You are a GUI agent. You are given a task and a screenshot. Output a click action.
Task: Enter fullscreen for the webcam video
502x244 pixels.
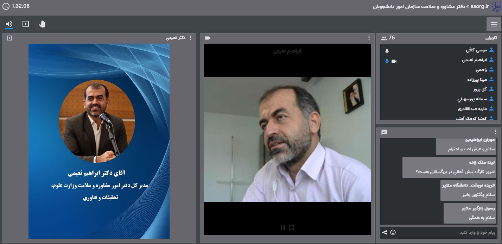[291, 227]
